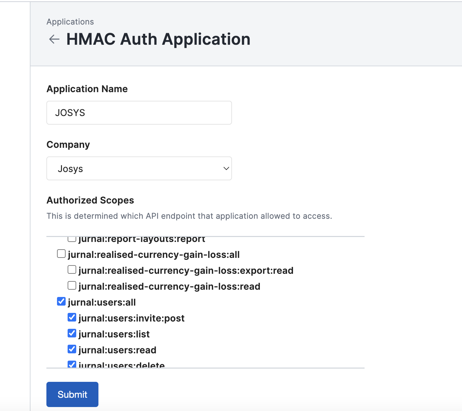Open the Company dropdown showing Josys

coord(139,168)
